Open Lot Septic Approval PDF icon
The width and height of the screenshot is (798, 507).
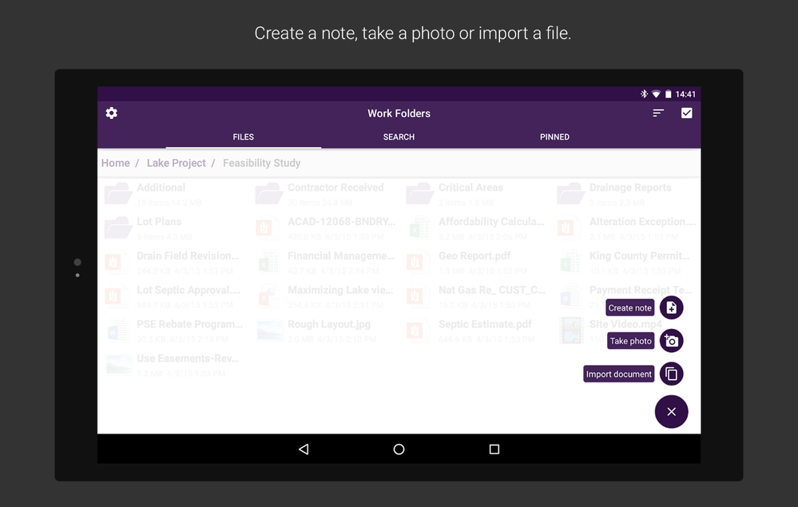117,296
